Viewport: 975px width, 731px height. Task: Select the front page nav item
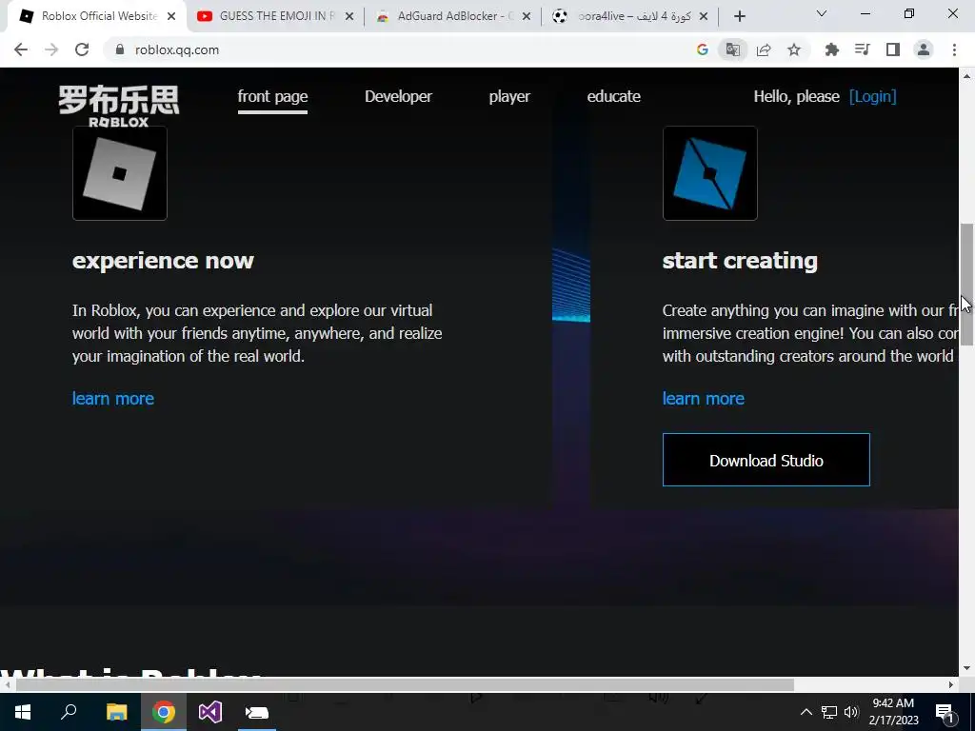coord(272,97)
